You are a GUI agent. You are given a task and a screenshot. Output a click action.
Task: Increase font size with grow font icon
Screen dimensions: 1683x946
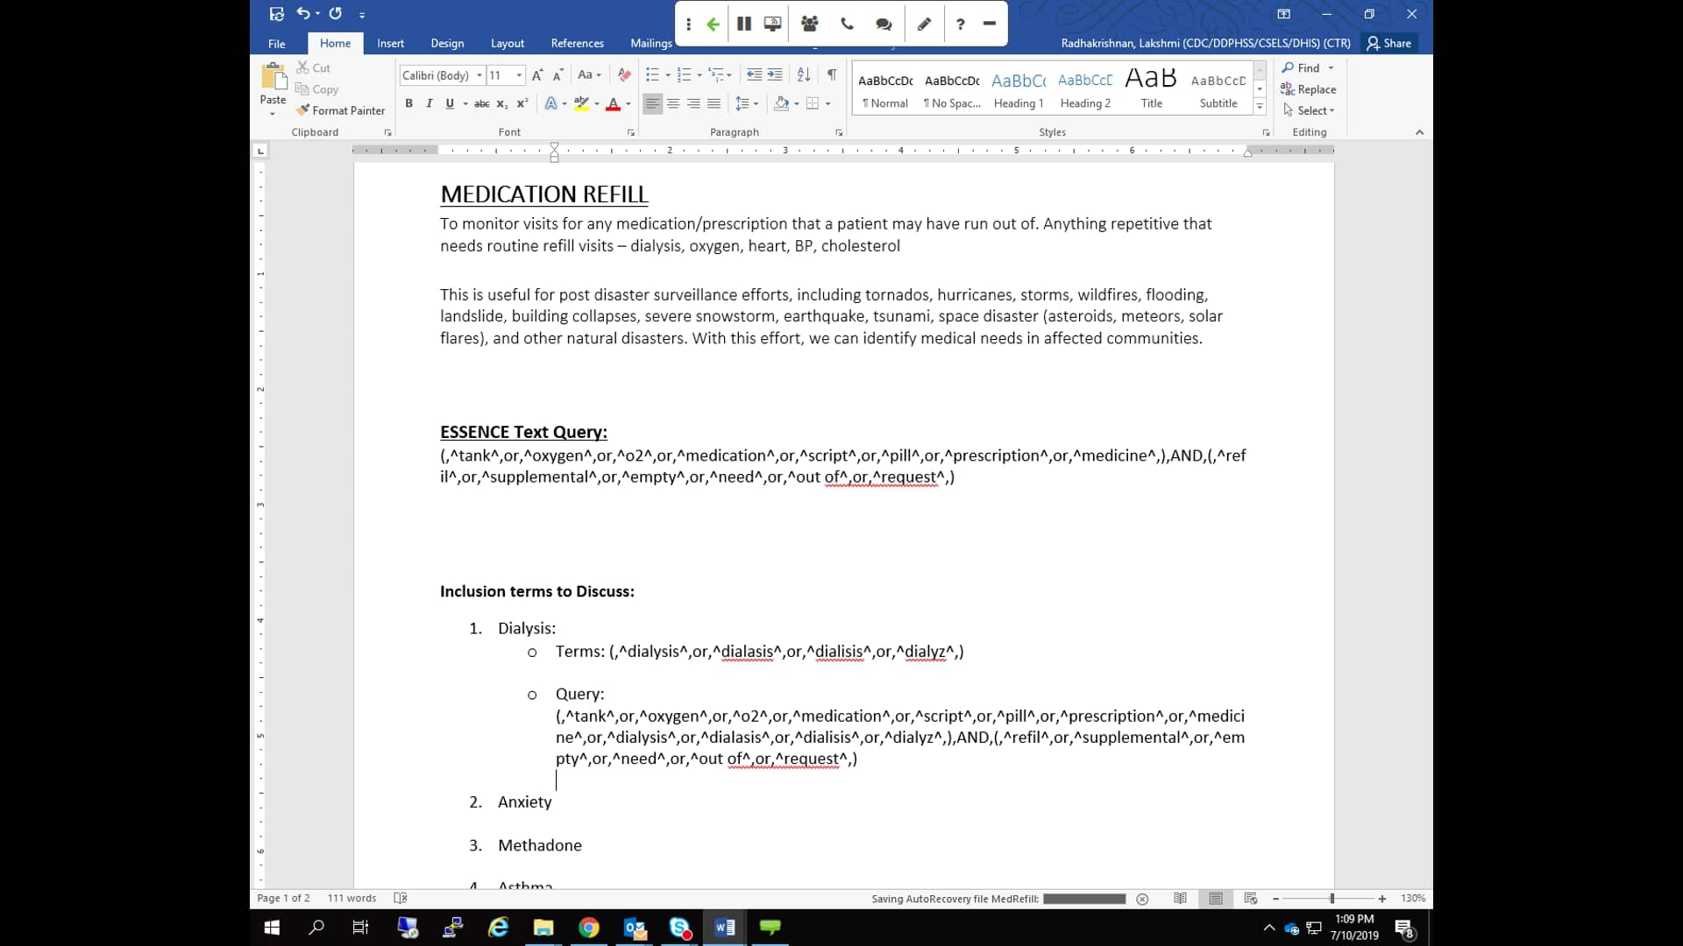coord(537,75)
